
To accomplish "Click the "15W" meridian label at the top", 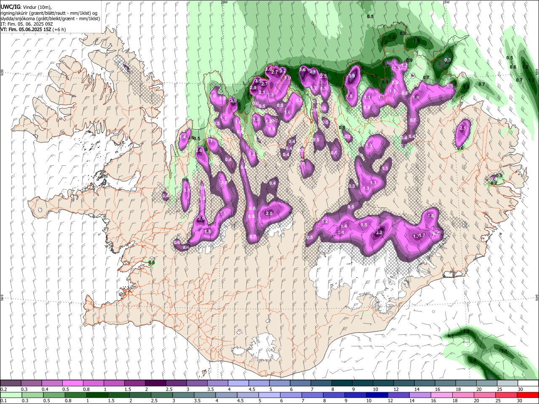I will coord(446,2).
